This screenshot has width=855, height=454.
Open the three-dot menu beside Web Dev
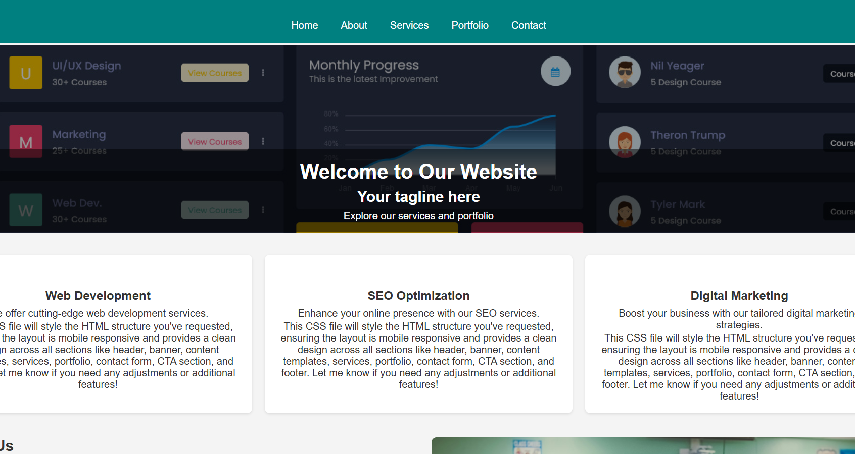pyautogui.click(x=263, y=210)
